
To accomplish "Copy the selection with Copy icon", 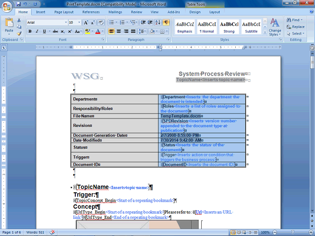I will click(x=19, y=27).
